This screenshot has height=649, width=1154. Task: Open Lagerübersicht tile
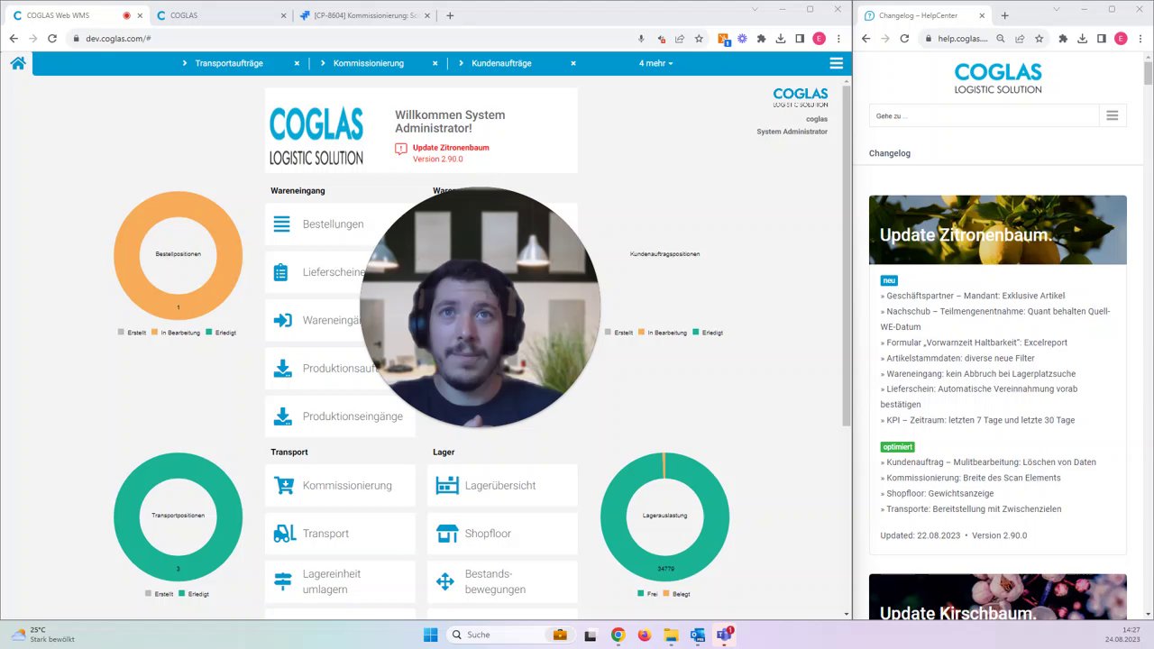(502, 486)
